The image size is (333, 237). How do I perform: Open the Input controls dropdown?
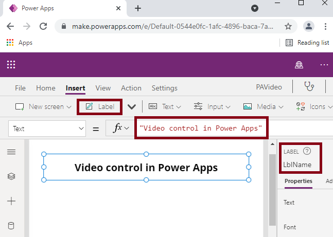coord(212,106)
